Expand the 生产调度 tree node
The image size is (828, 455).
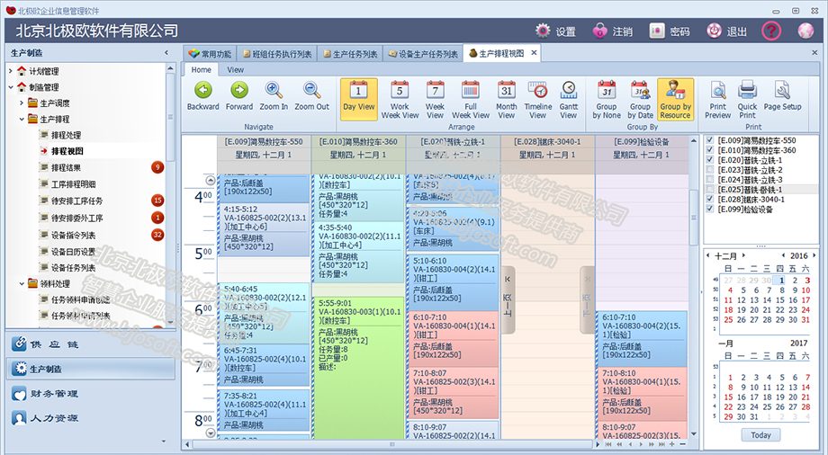(x=22, y=103)
